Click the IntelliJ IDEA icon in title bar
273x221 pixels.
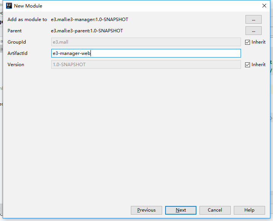pyautogui.click(x=8, y=6)
